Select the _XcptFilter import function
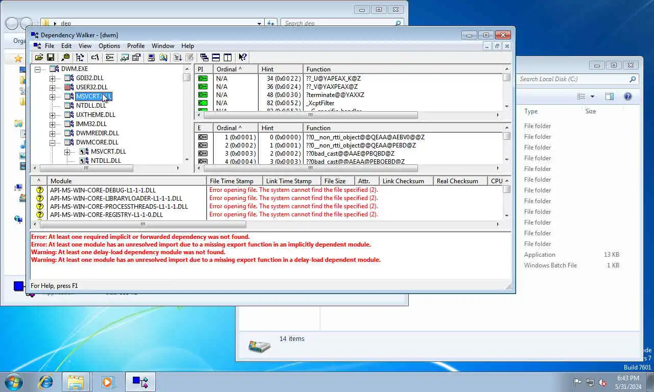The height and width of the screenshot is (392, 654). [320, 103]
